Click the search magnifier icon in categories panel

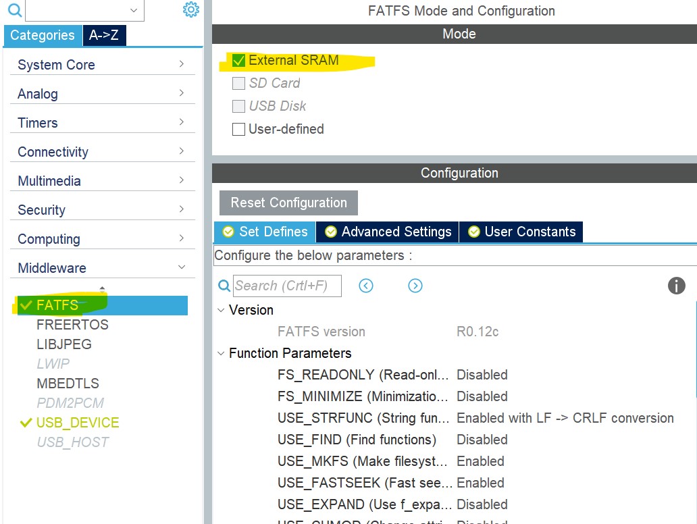tap(15, 9)
